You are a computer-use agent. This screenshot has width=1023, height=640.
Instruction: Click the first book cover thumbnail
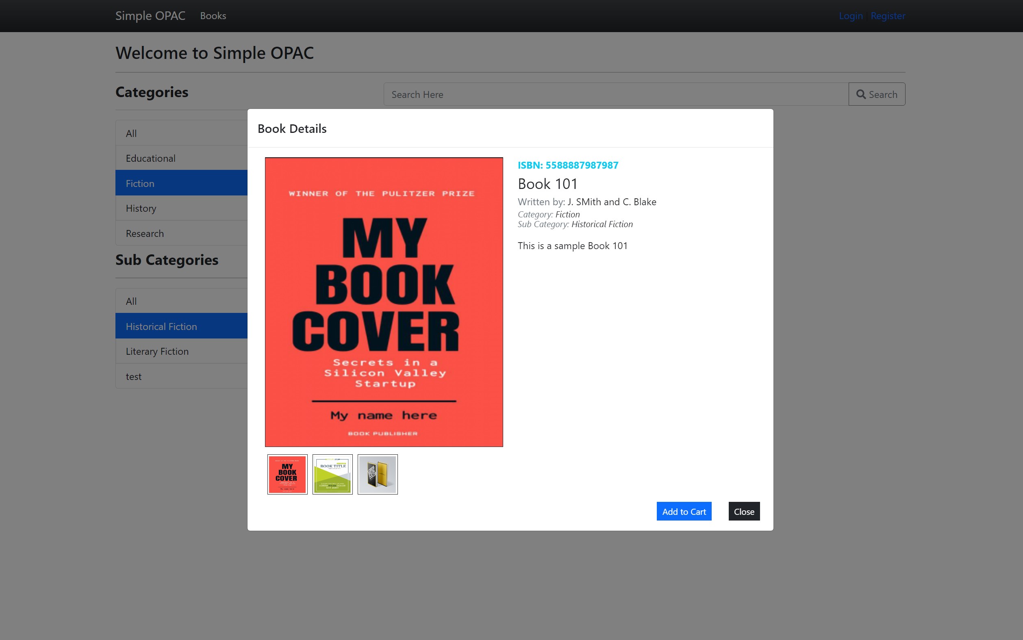288,473
